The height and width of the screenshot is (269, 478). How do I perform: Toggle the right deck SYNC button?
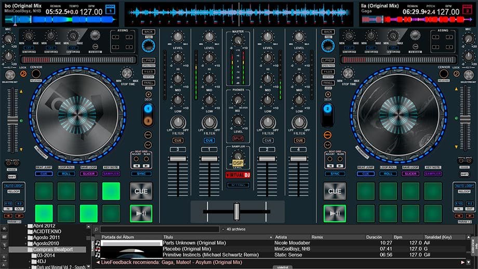(335, 173)
